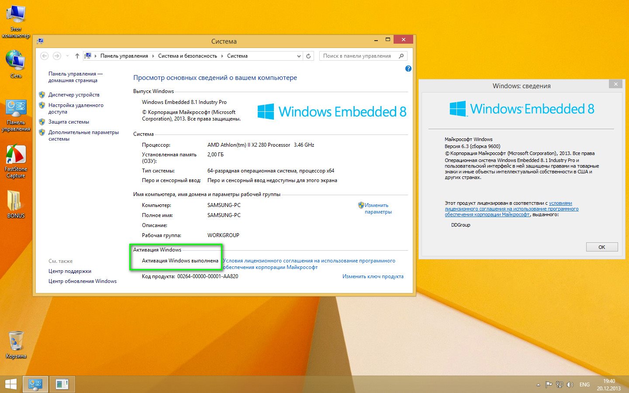Activate the second taskbar app button
The image size is (629, 393).
(x=62, y=384)
